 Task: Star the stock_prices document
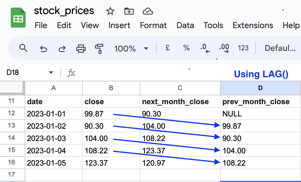[110, 11]
